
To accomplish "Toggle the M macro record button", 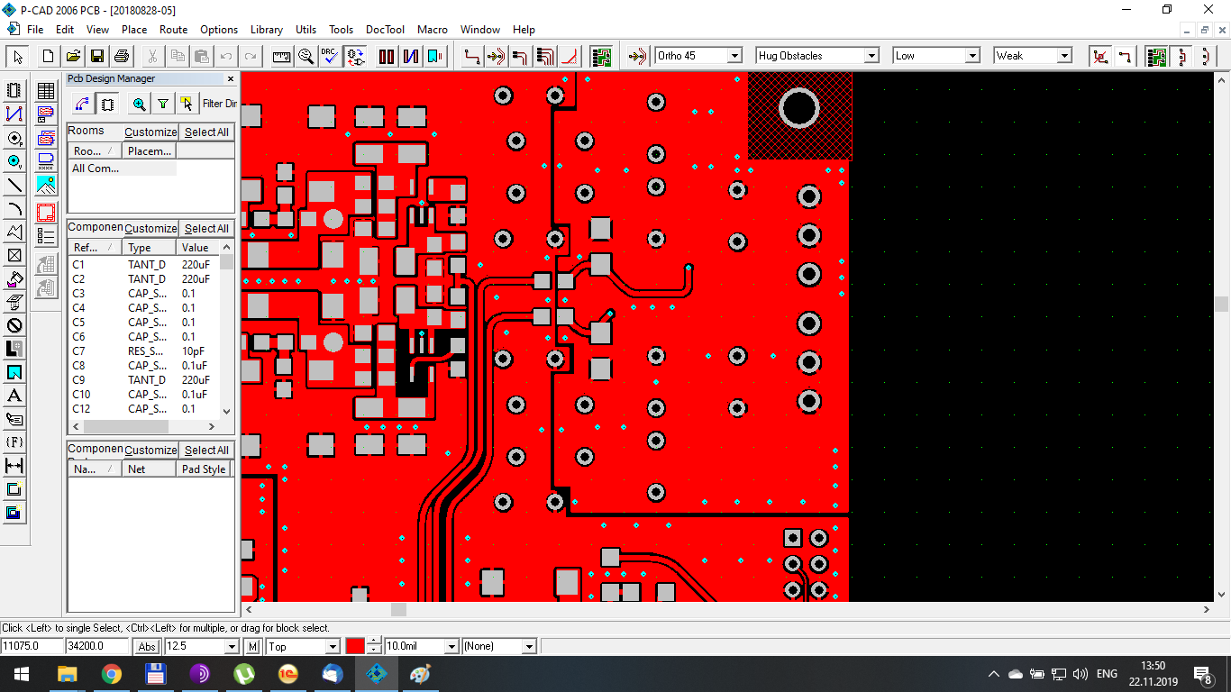I will 253,647.
